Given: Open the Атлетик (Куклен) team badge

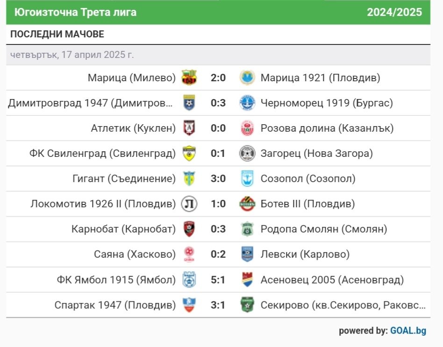Looking at the screenshot, I should [189, 128].
